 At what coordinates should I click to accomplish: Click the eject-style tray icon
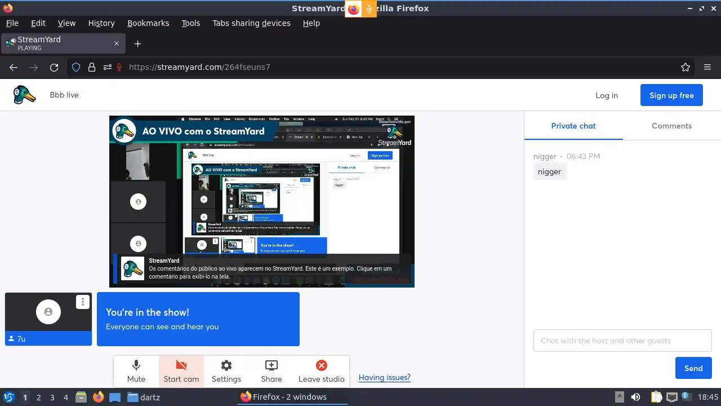(x=619, y=397)
